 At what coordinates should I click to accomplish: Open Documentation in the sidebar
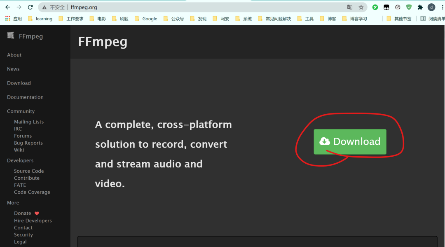click(x=25, y=97)
